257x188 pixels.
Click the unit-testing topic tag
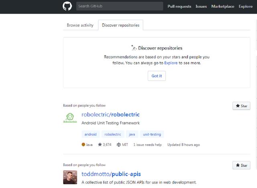click(153, 134)
